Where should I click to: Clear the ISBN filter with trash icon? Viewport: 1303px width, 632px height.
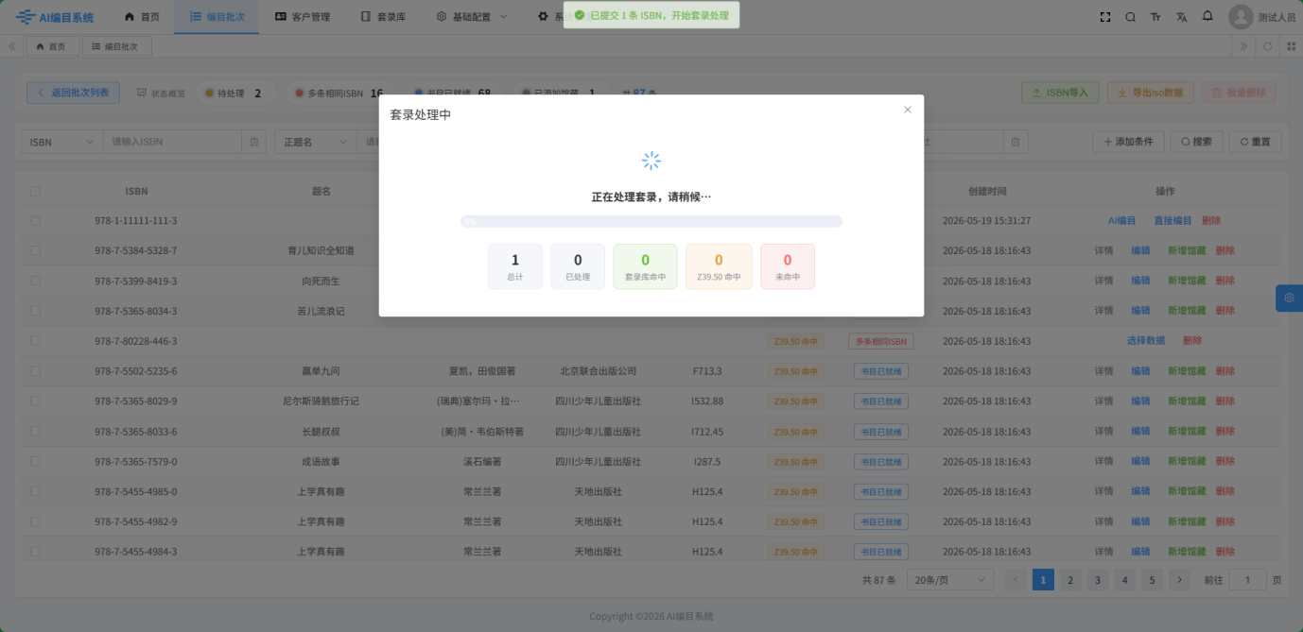[x=254, y=142]
